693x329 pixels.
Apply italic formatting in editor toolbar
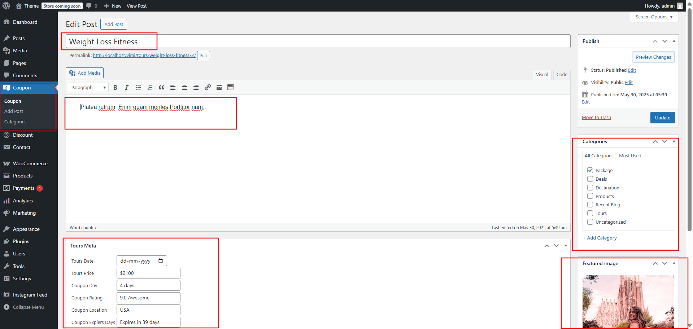pos(127,88)
